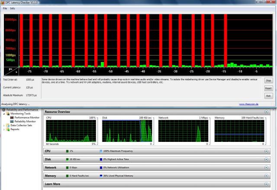Image resolution: width=277 pixels, height=190 pixels.
Task: Select Reliability and Performance tree root
Action: 22,110
